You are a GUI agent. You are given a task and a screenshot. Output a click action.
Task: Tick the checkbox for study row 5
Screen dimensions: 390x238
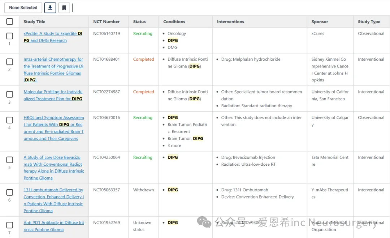click(10, 160)
